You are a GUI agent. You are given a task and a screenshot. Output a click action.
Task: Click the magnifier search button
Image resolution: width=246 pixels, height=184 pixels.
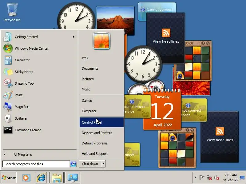(x=73, y=164)
